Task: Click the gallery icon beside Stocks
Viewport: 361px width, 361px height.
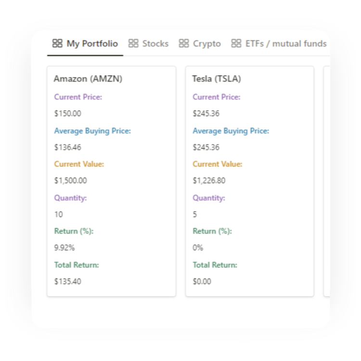Action: click(133, 43)
